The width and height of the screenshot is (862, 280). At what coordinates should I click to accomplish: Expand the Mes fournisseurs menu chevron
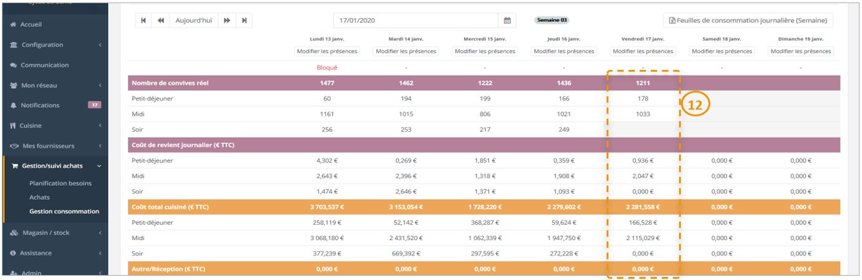99,146
